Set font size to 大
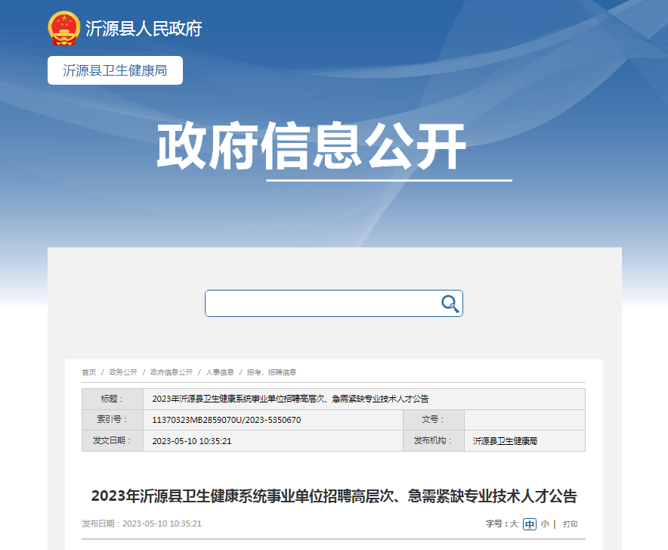668x550 pixels. [x=514, y=524]
